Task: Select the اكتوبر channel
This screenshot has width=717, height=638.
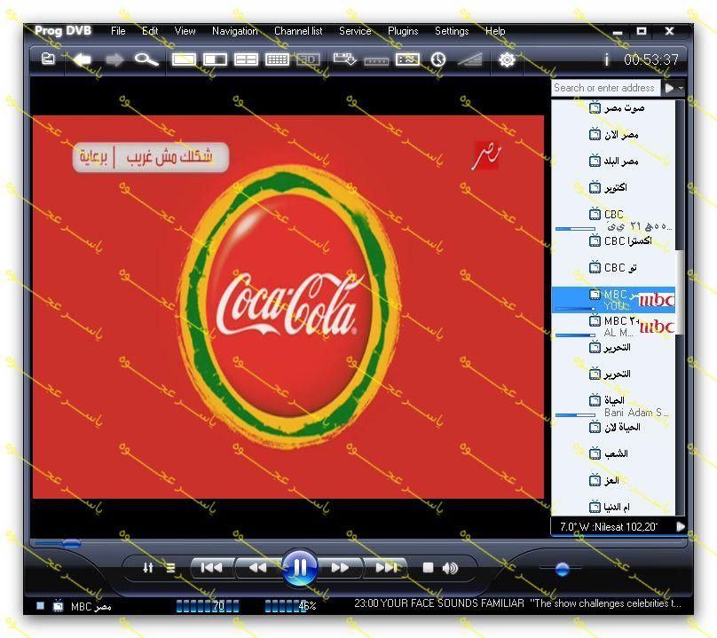Action: tap(613, 187)
